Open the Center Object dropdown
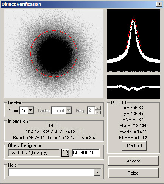Viewport: 164px width, 184px height. 69,111
